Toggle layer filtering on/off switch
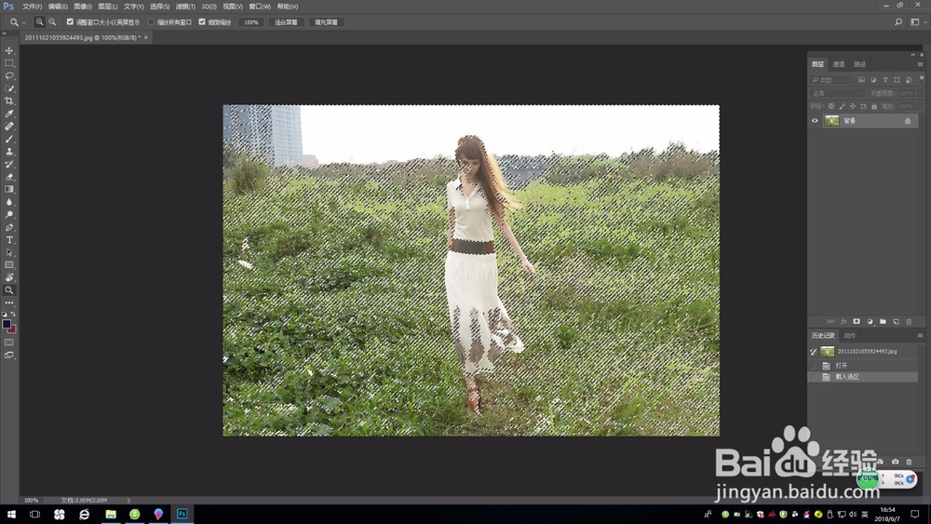Viewport: 931px width, 524px height. point(922,78)
